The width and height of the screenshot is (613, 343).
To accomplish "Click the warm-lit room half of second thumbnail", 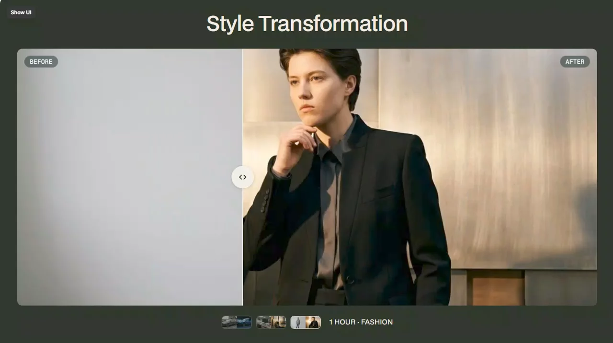I will pos(279,322).
